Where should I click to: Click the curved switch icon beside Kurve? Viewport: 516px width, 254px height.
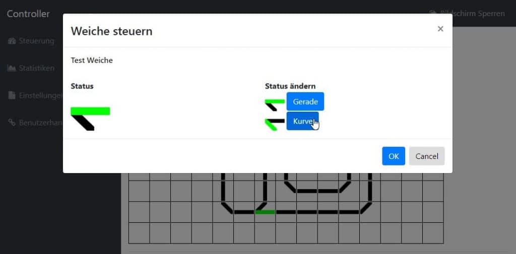pos(275,125)
